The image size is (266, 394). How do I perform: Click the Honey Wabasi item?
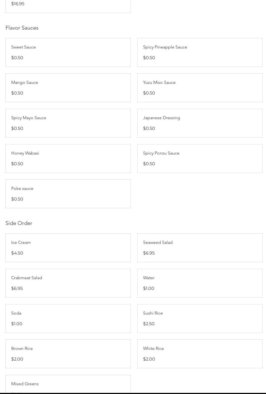coord(68,158)
